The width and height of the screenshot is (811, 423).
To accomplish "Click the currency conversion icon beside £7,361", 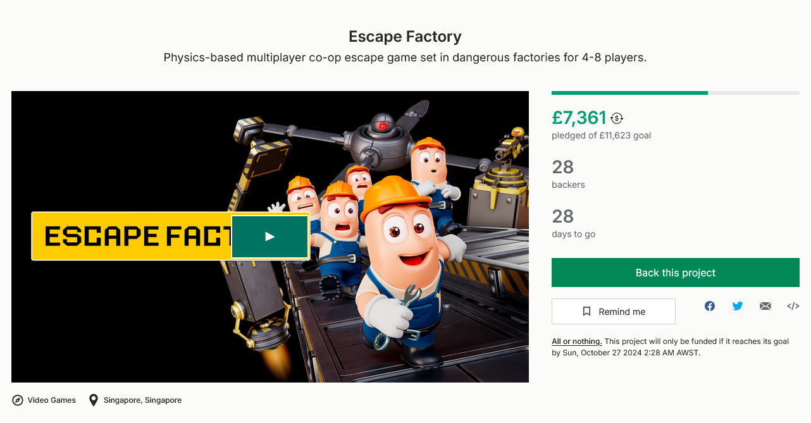I will pos(617,118).
